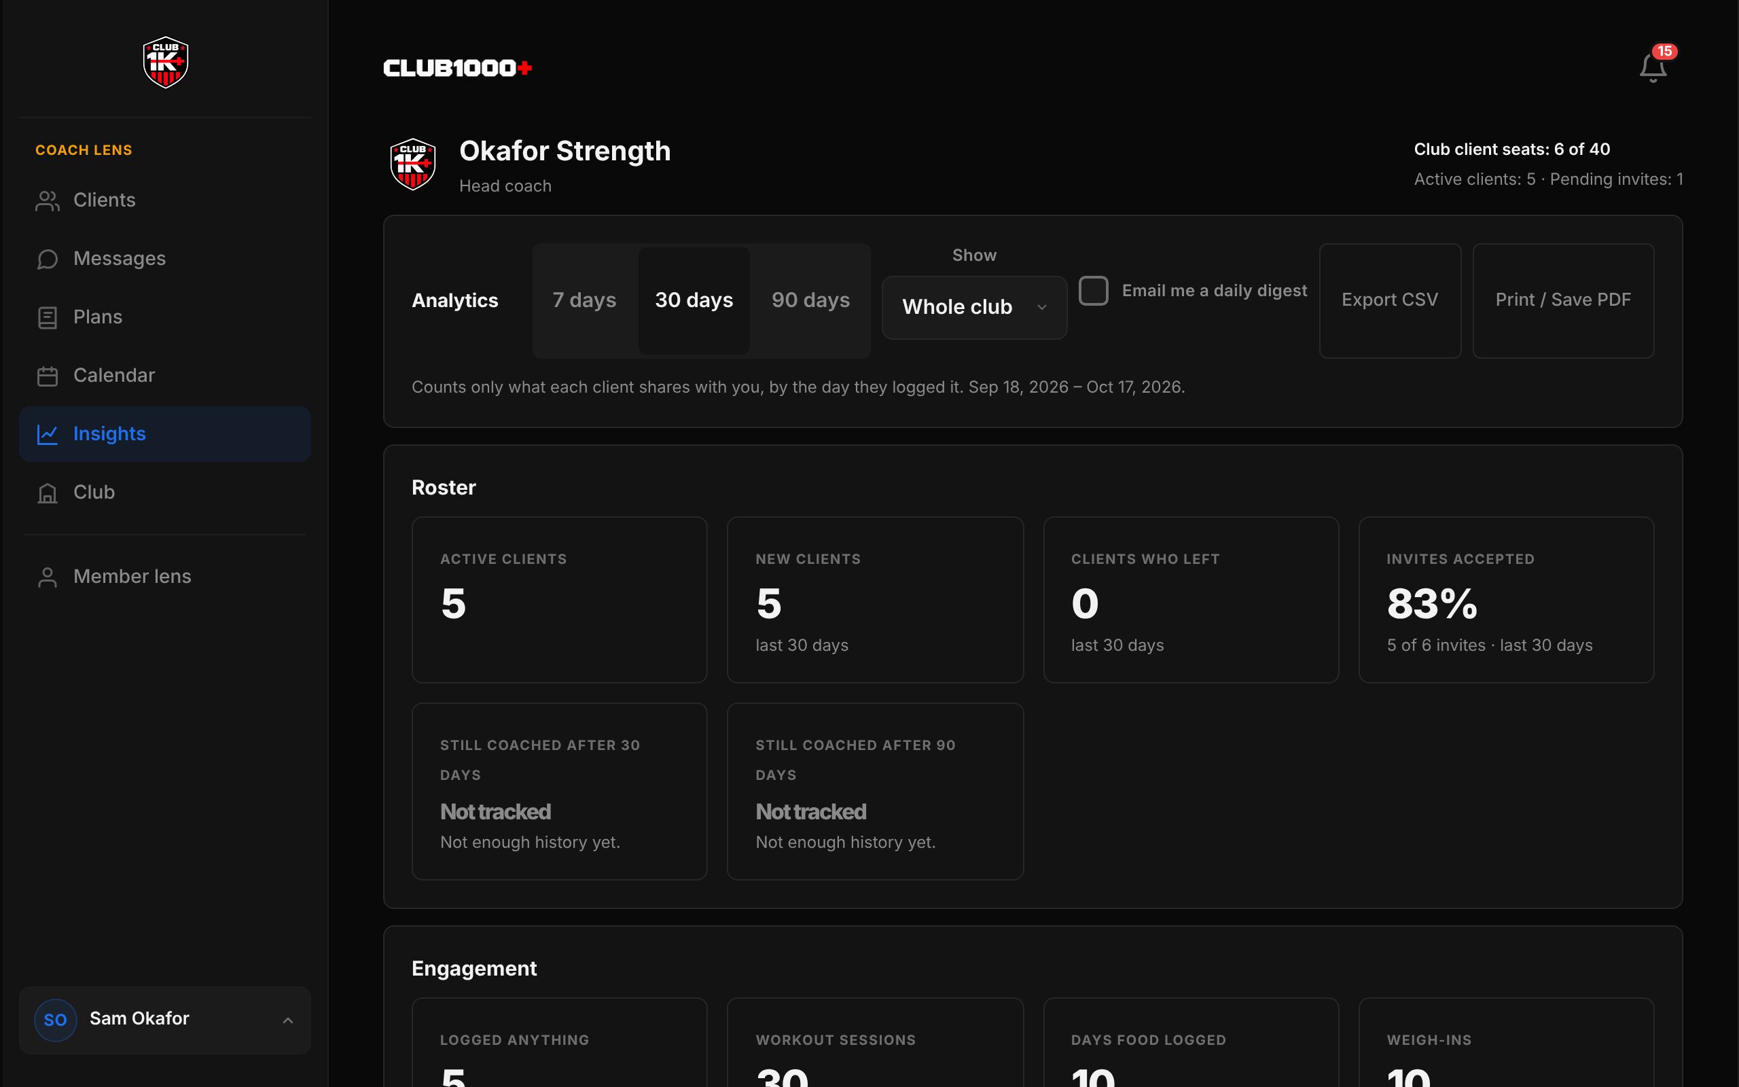Viewport: 1739px width, 1087px height.
Task: Open the Whole club dropdown
Action: pyautogui.click(x=973, y=307)
